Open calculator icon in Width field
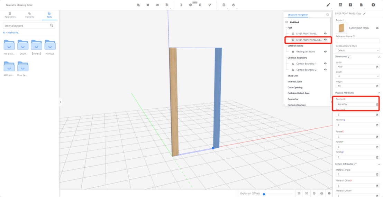This screenshot has height=197, width=383. (377, 66)
